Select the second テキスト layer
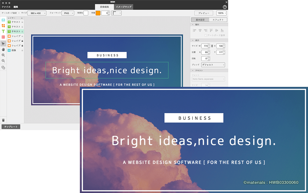Screen dimensions: 308x193 click(15, 27)
